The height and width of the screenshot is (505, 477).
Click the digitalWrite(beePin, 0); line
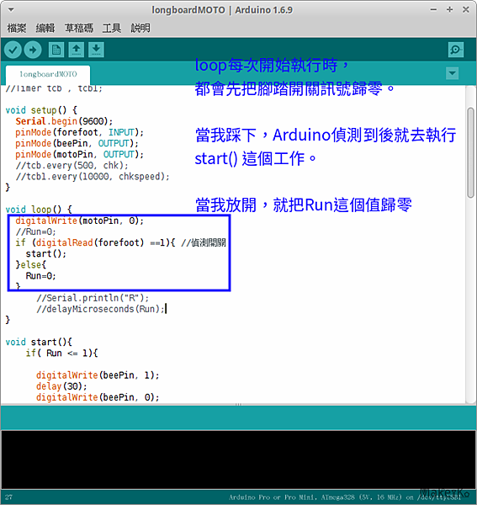point(98,397)
